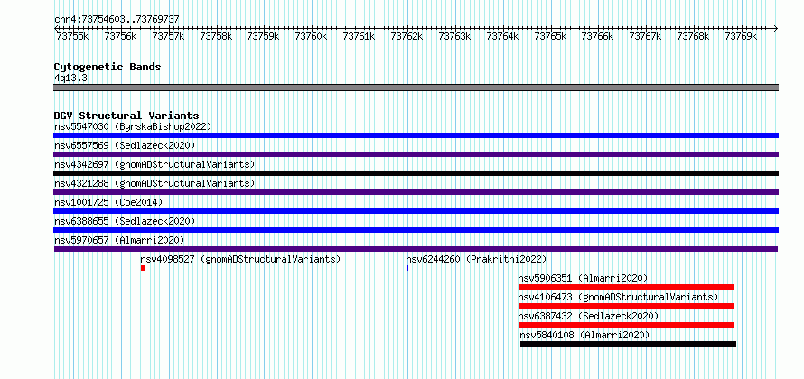Viewport: 804px width, 379px height.
Task: Click the chr4:73754603..73769737 region label
Action: [x=117, y=19]
